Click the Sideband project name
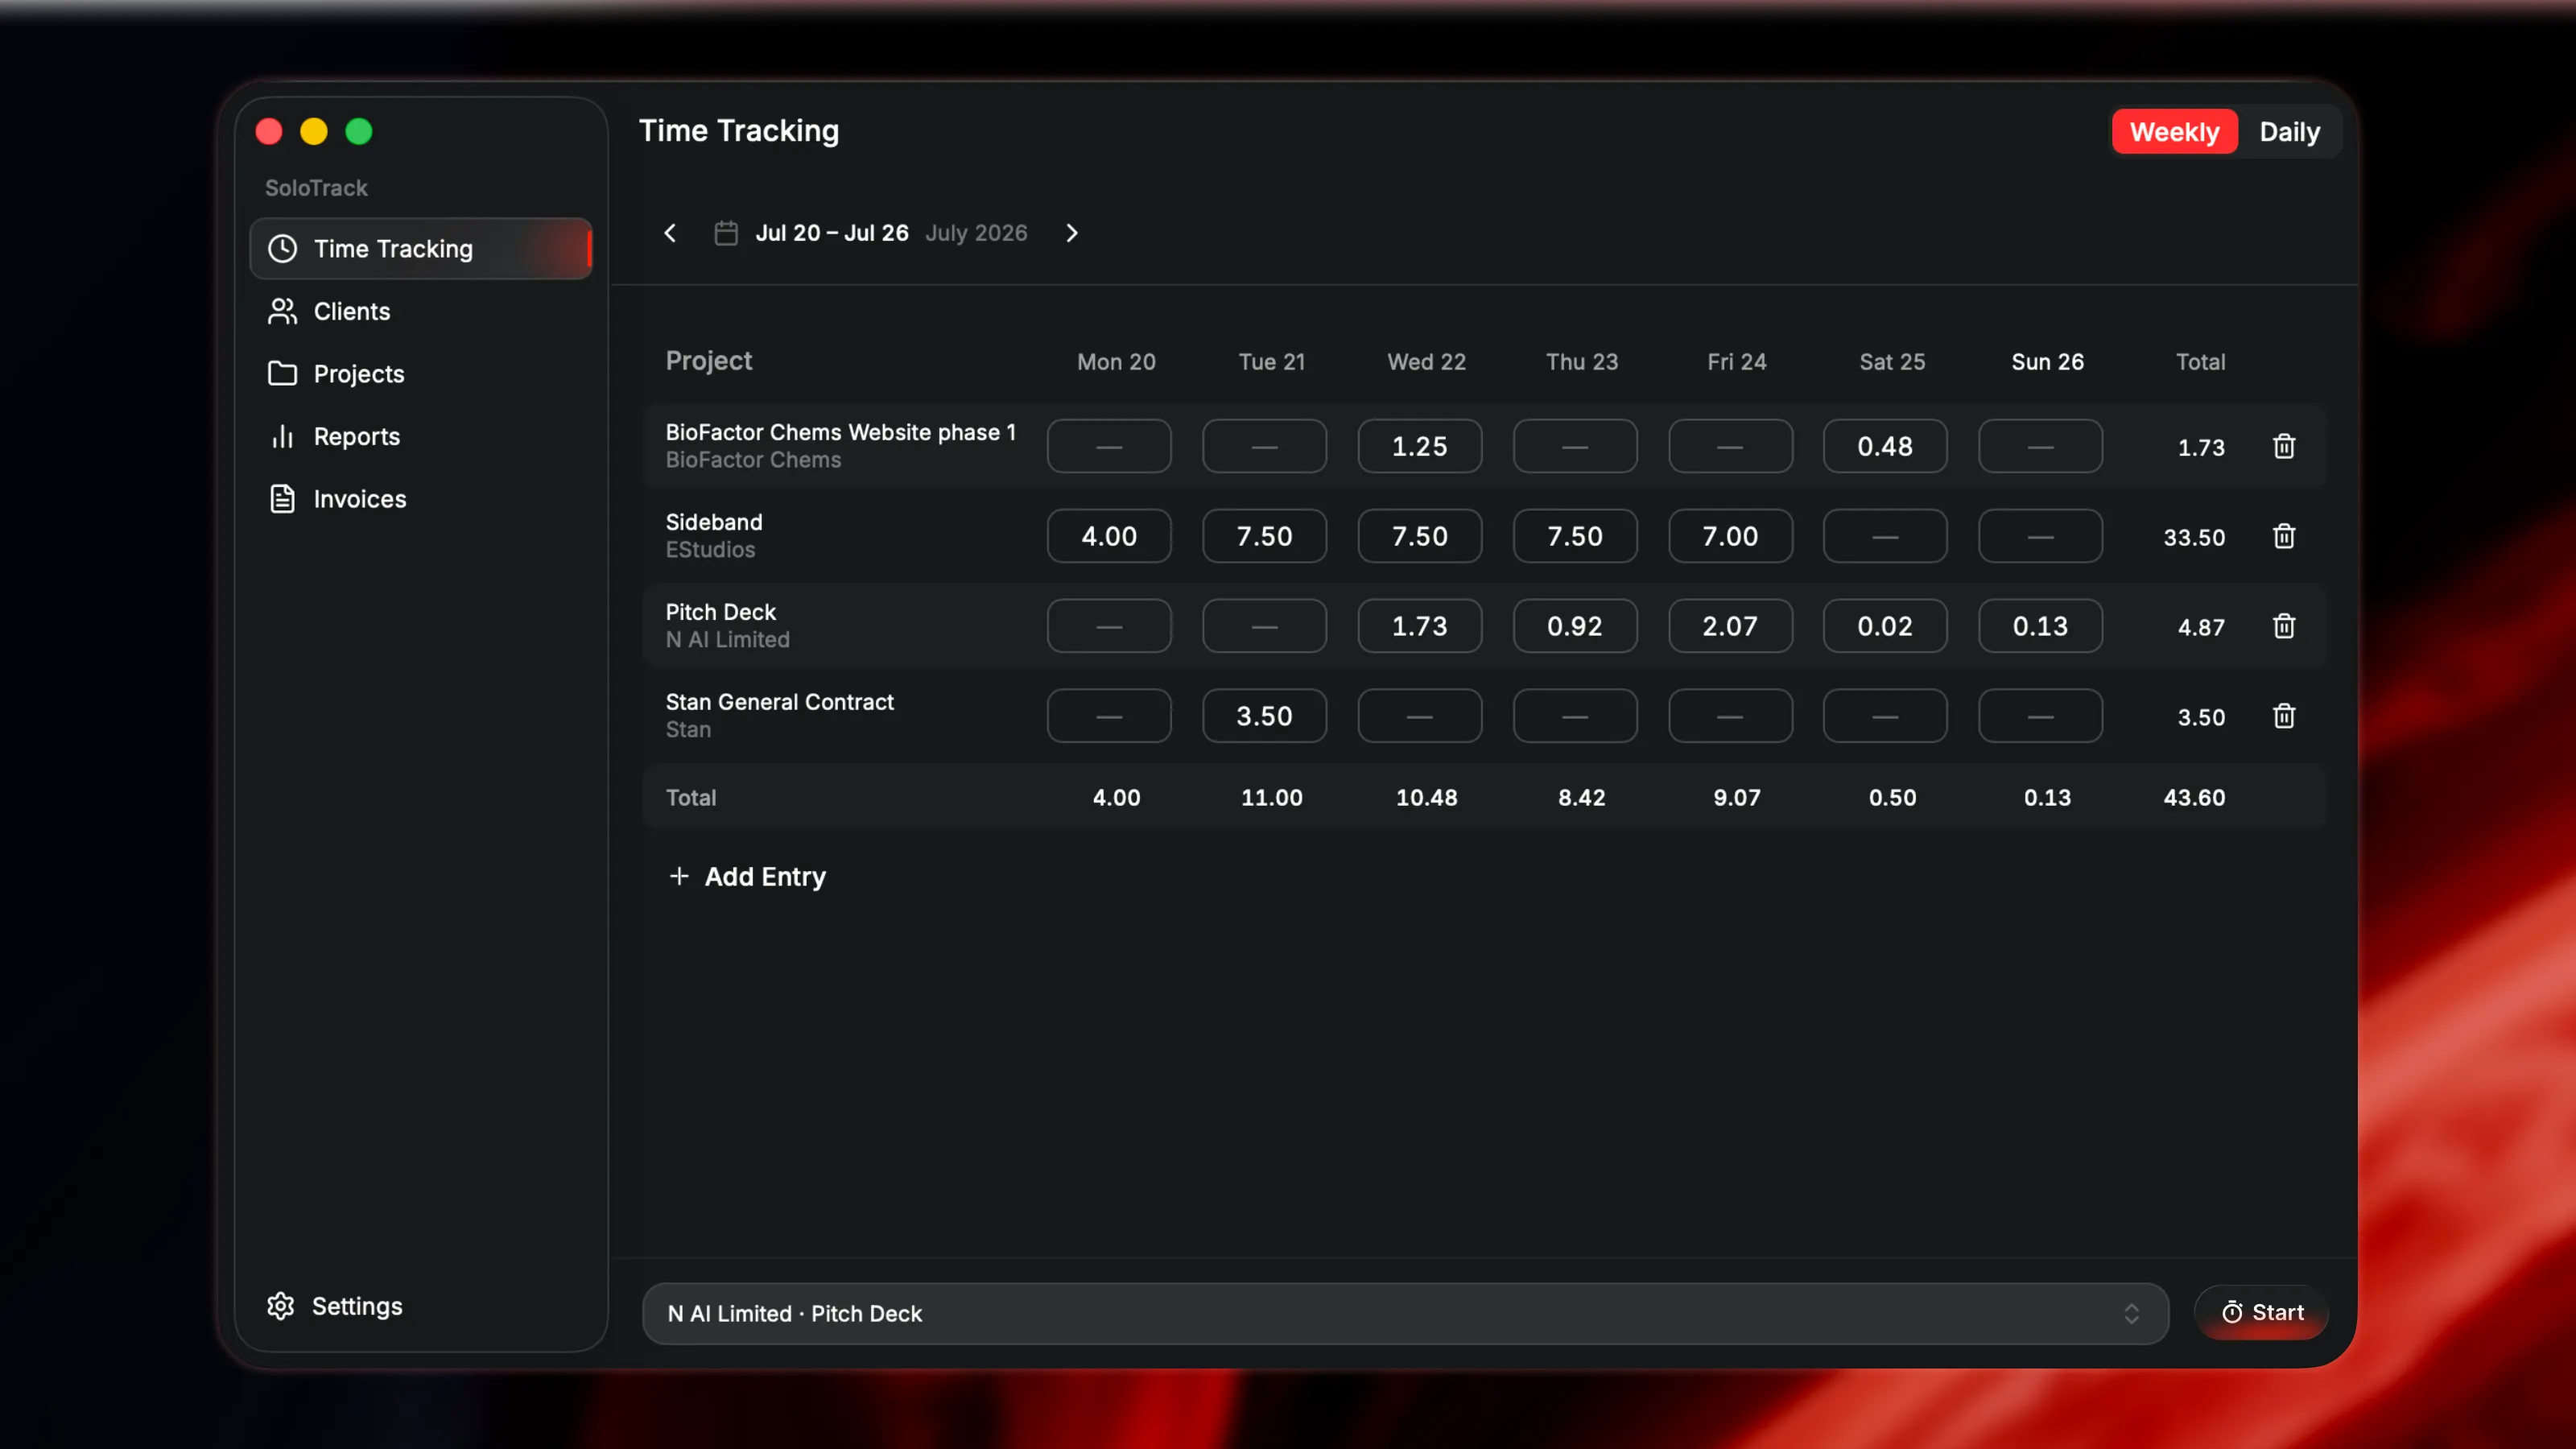Image resolution: width=2576 pixels, height=1449 pixels. coord(714,522)
